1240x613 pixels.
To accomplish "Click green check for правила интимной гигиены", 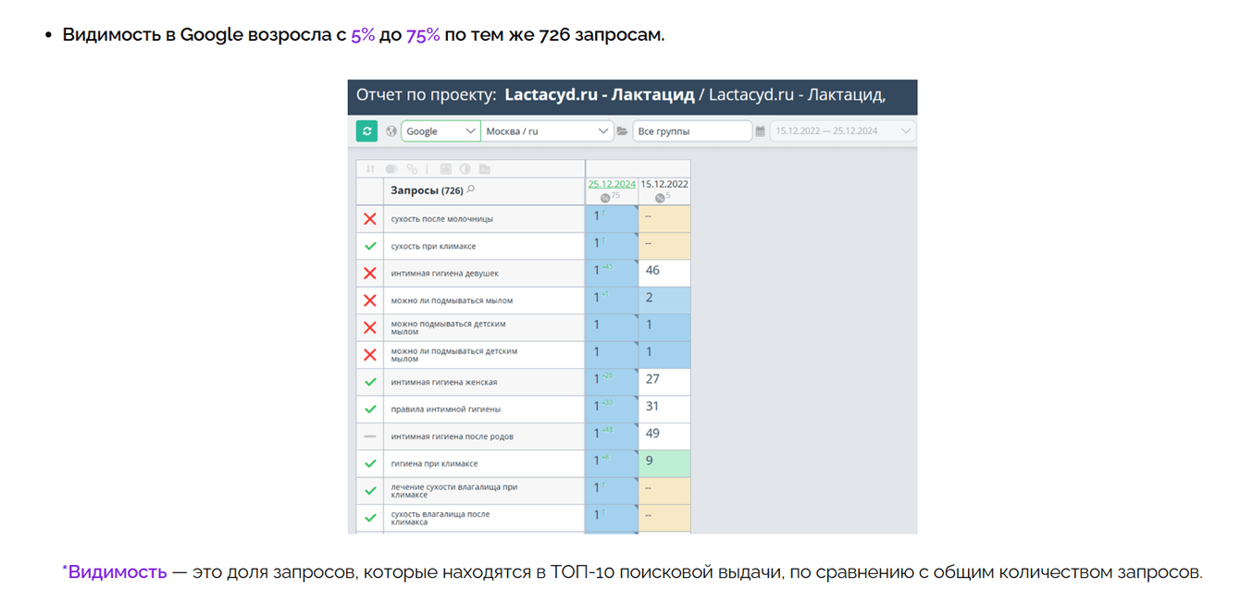I will 370,409.
